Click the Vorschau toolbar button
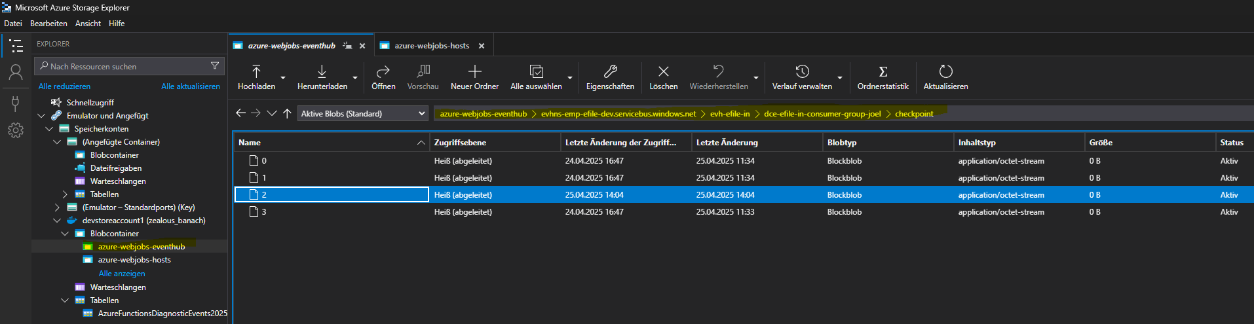 [423, 77]
